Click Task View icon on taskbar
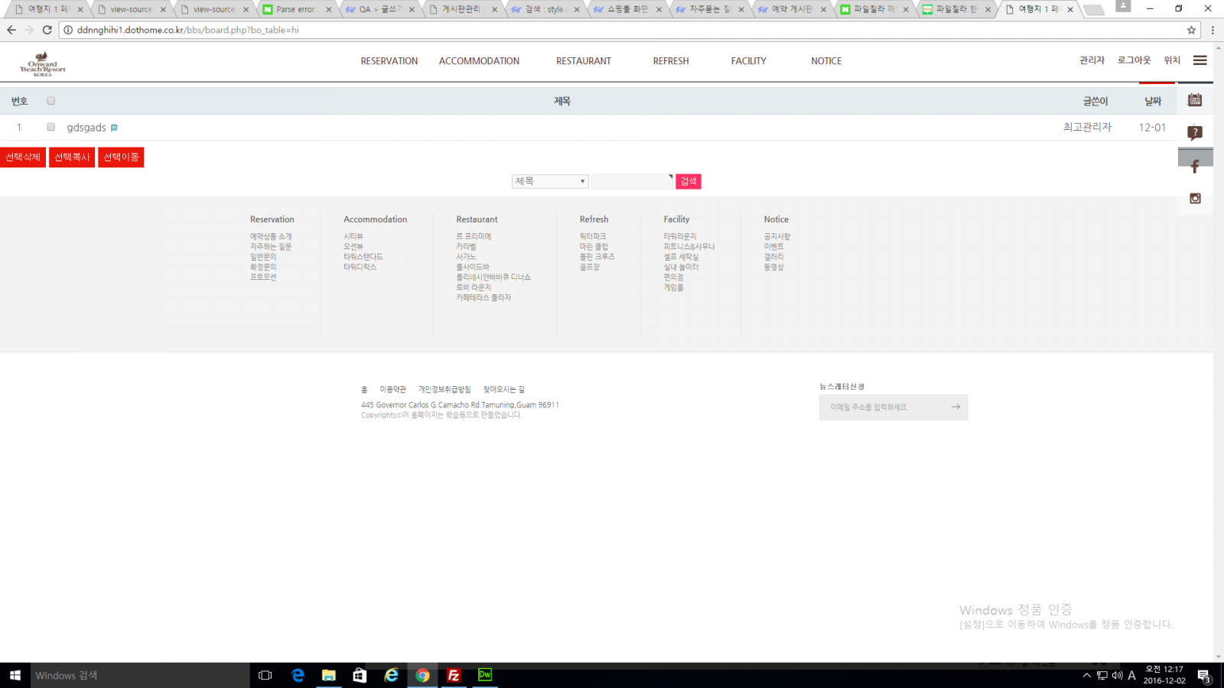Screen dimensions: 1224x688 (x=265, y=675)
